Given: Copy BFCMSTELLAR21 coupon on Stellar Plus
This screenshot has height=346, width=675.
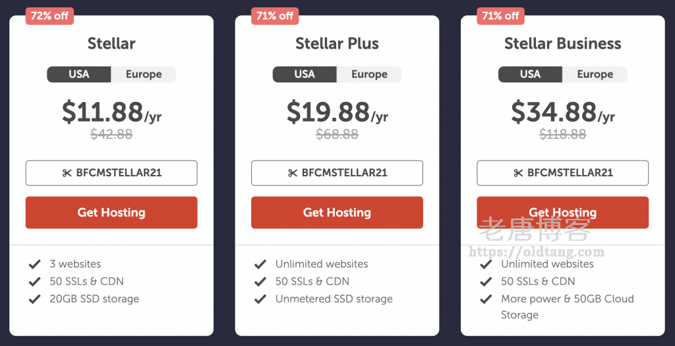Looking at the screenshot, I should pos(337,173).
